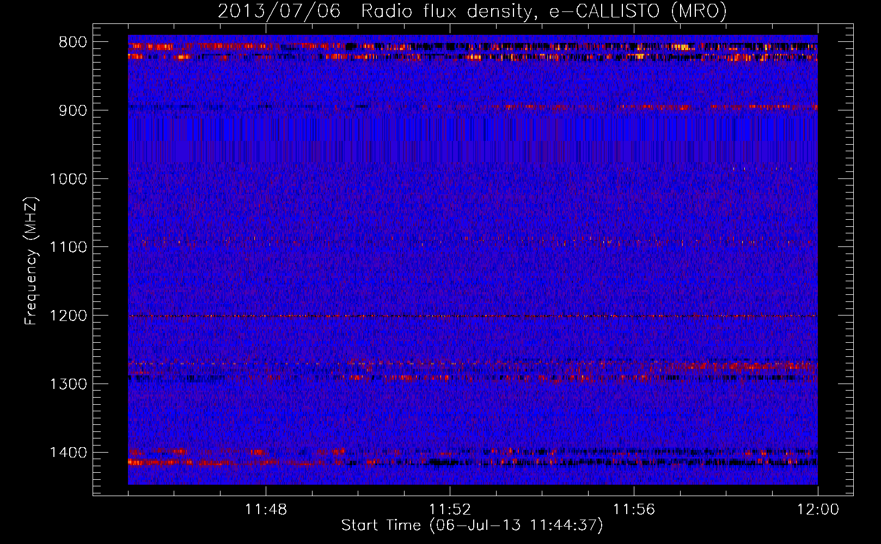The height and width of the screenshot is (544, 881).
Task: Click the 12:00 time axis label
Action: click(818, 510)
